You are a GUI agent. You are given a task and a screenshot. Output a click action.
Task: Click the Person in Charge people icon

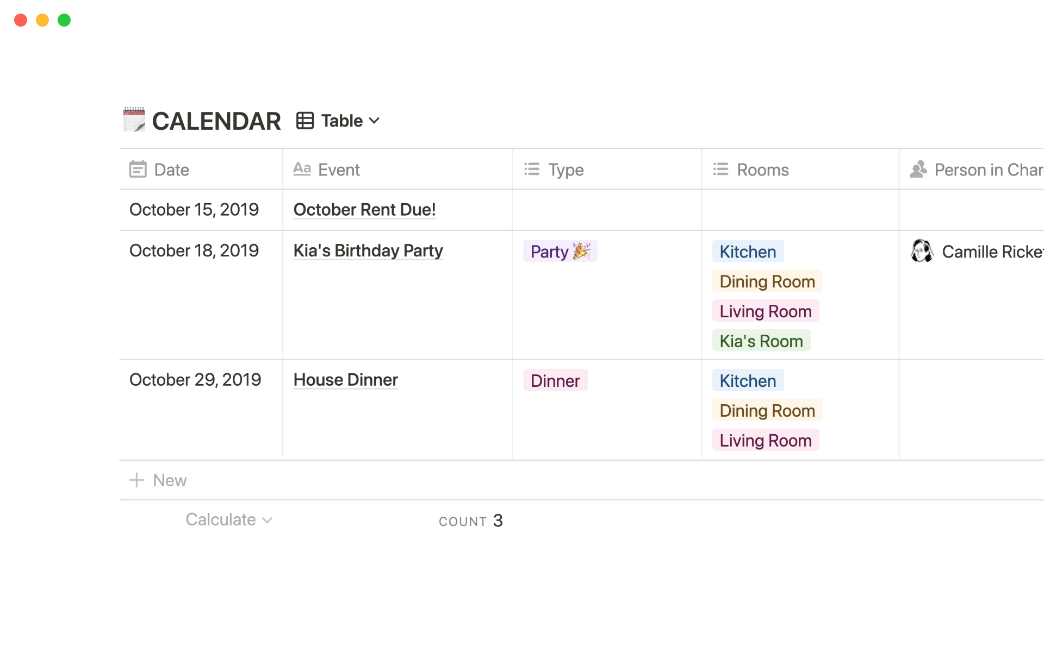coord(918,170)
